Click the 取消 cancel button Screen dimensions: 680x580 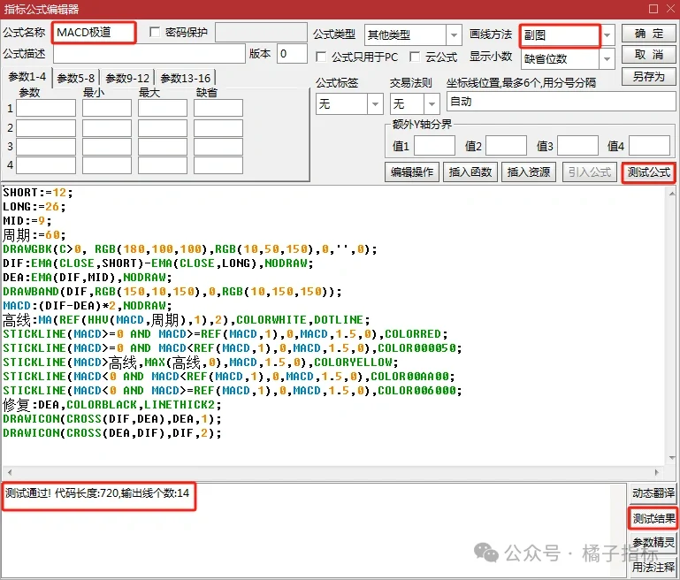[x=648, y=55]
